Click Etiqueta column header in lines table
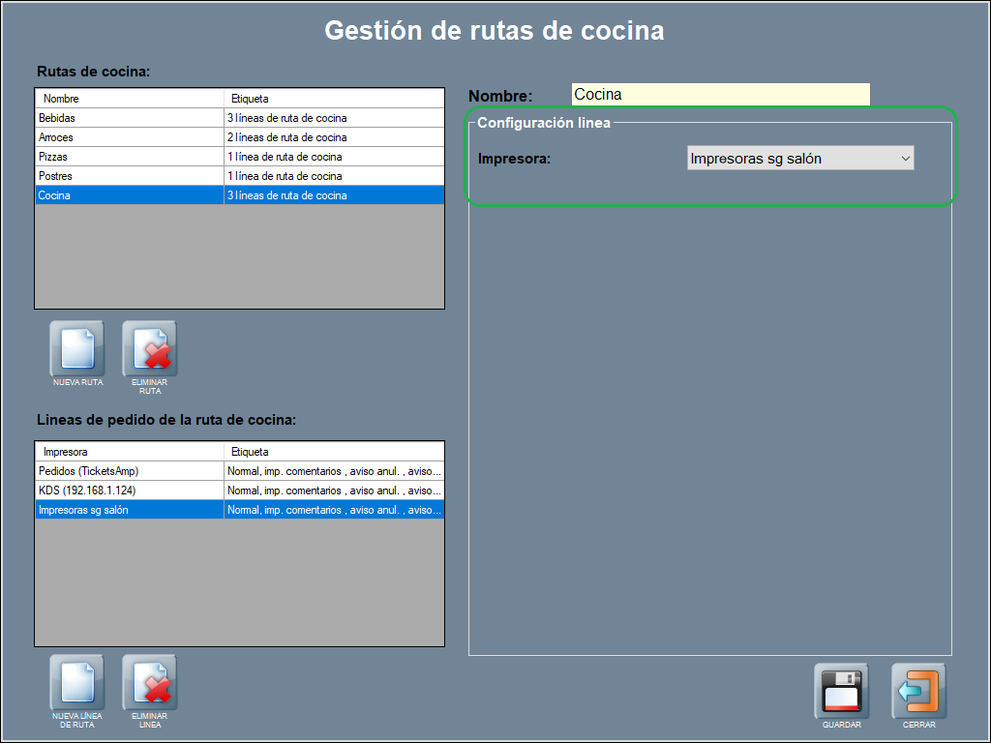The image size is (991, 743). [x=334, y=452]
